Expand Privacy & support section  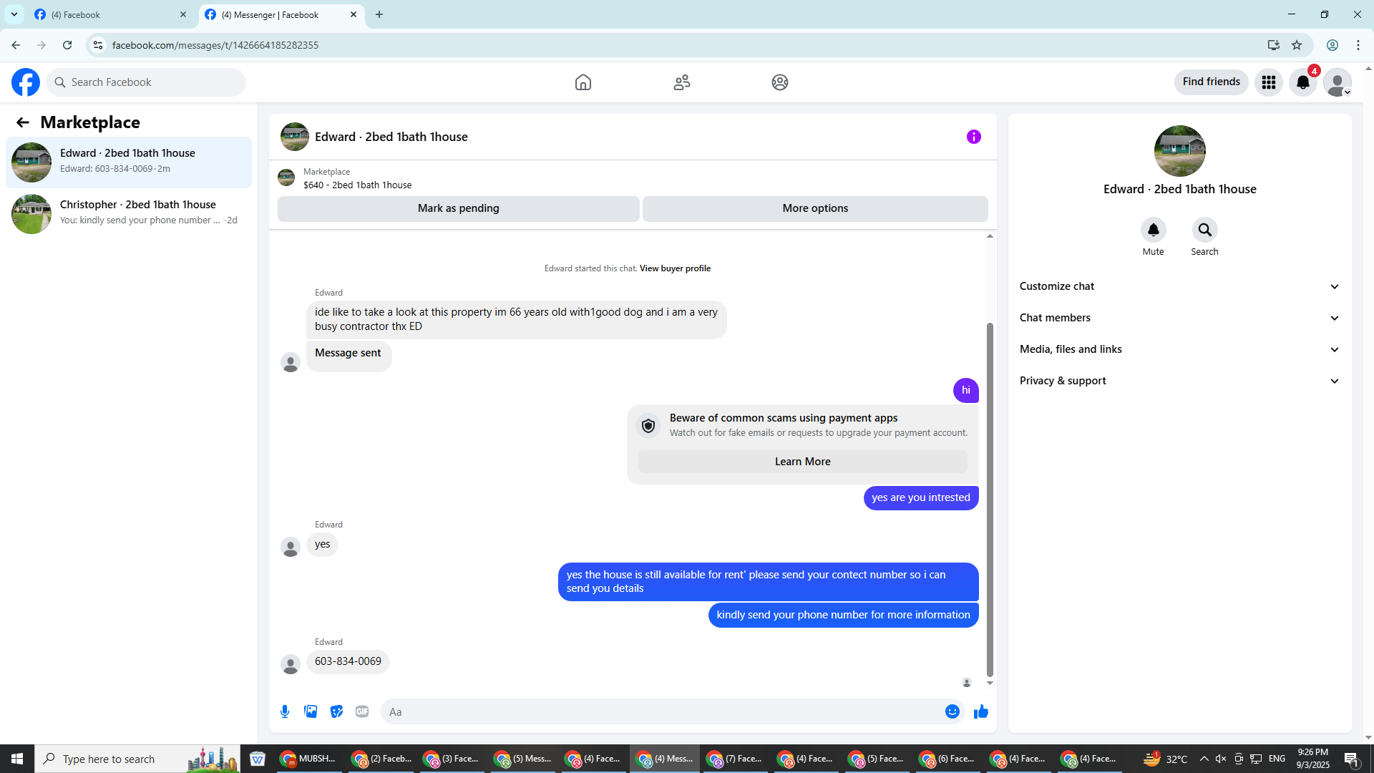coord(1179,381)
